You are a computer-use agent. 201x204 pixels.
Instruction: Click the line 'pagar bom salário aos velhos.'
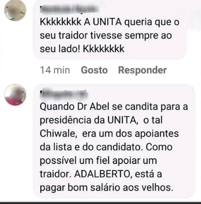click(107, 188)
